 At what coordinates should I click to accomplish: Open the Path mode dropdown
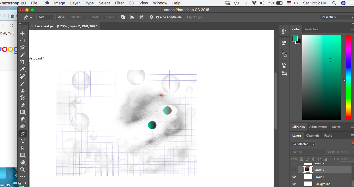[x=46, y=17]
